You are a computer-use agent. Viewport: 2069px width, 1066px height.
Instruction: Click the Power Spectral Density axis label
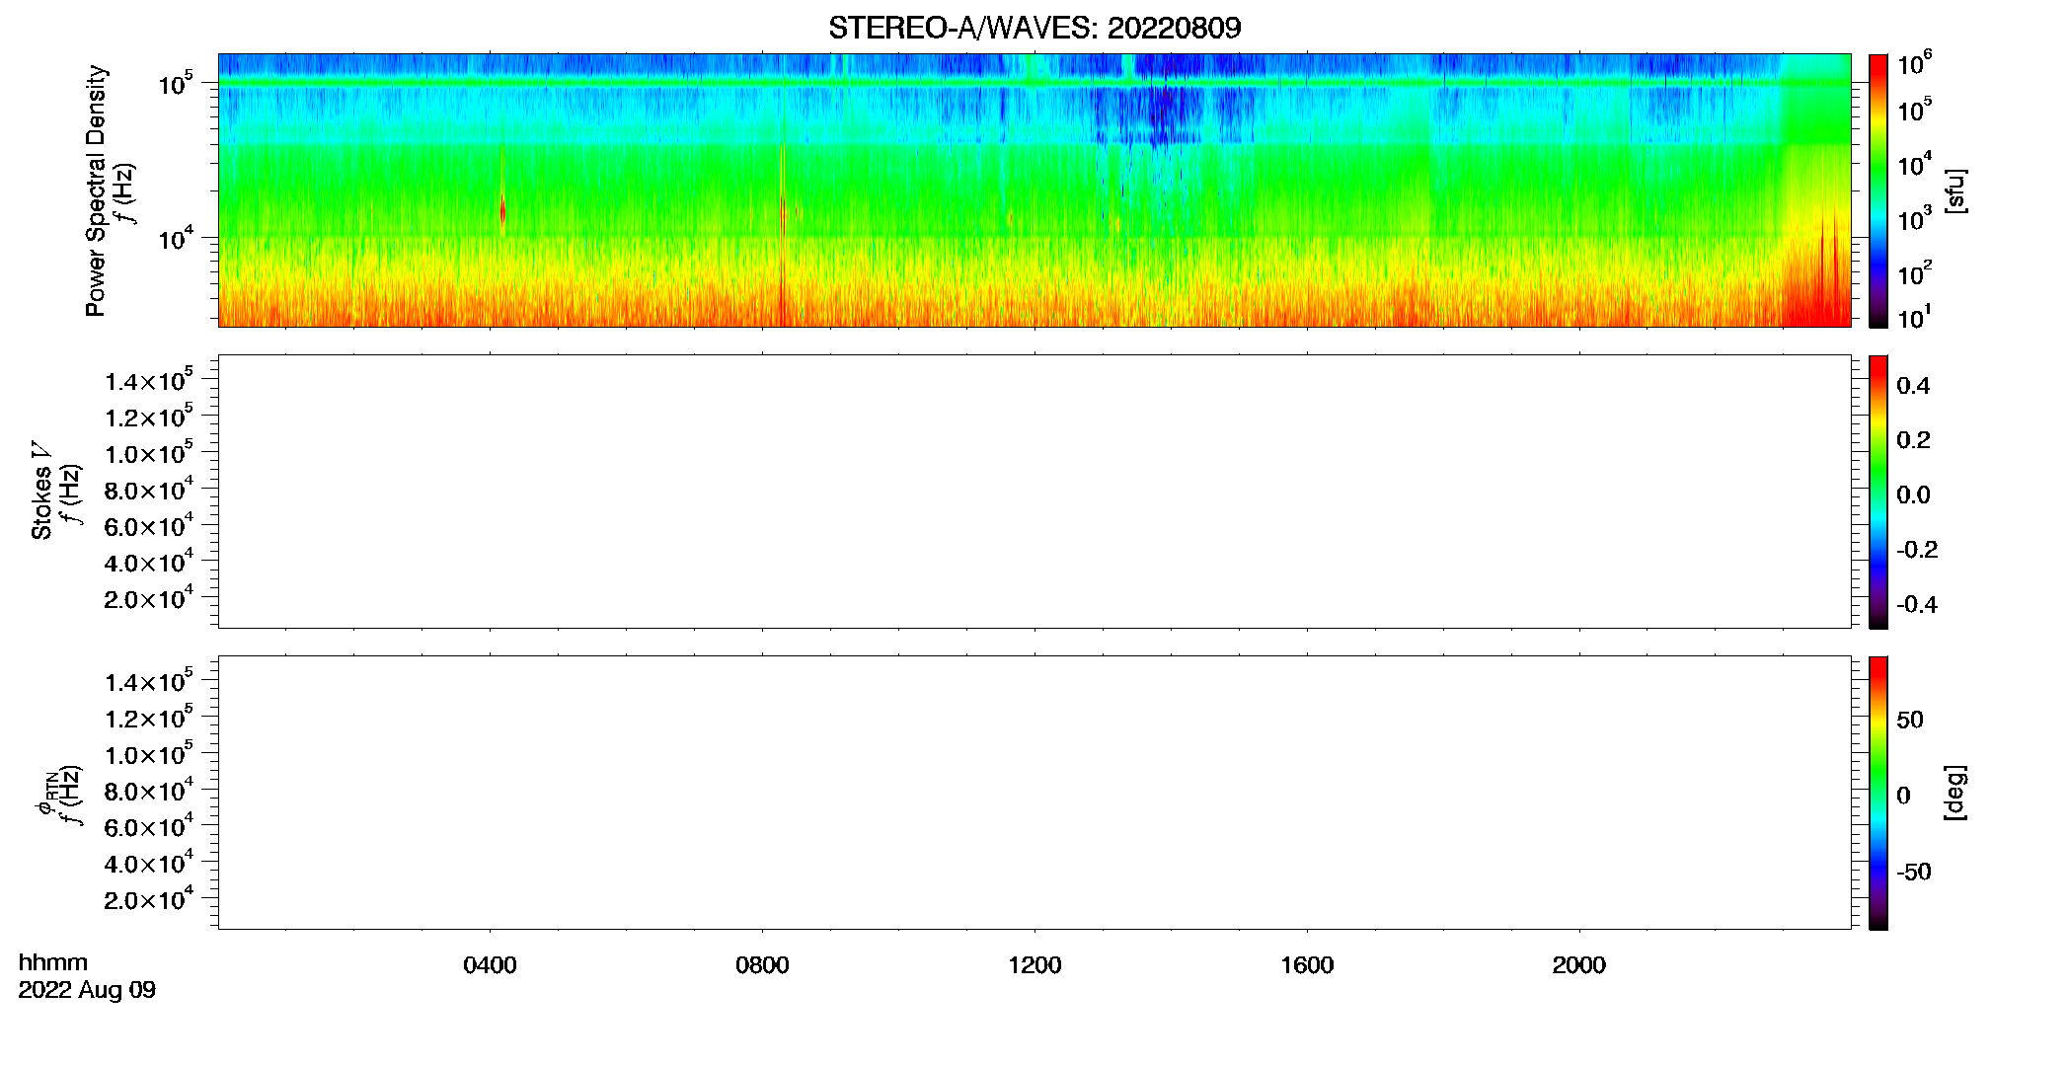coord(96,190)
